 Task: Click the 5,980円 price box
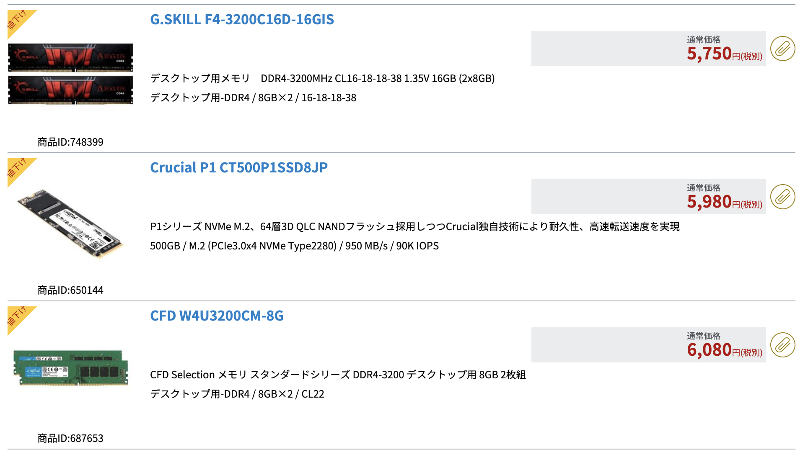pos(648,197)
